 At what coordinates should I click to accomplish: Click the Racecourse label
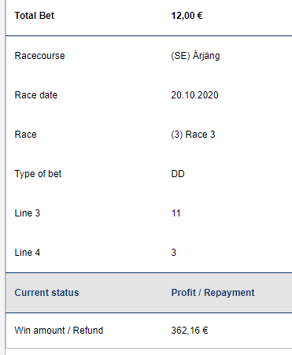(39, 56)
